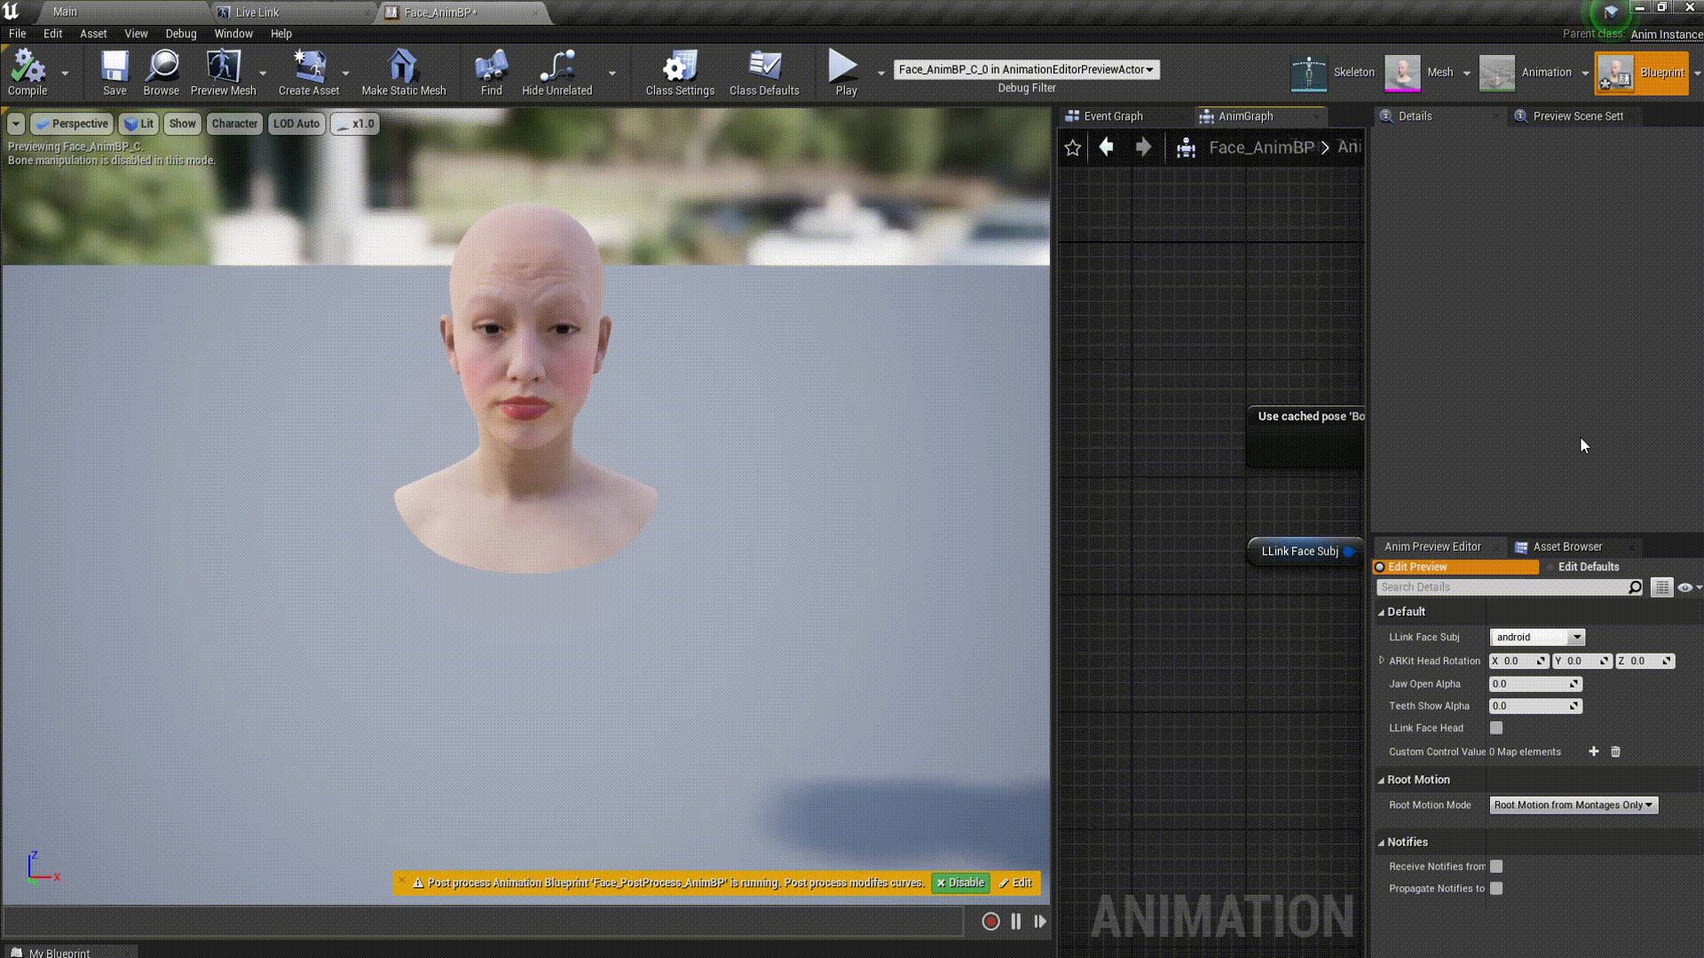Switch to the Event Graph tab

coord(1113,116)
